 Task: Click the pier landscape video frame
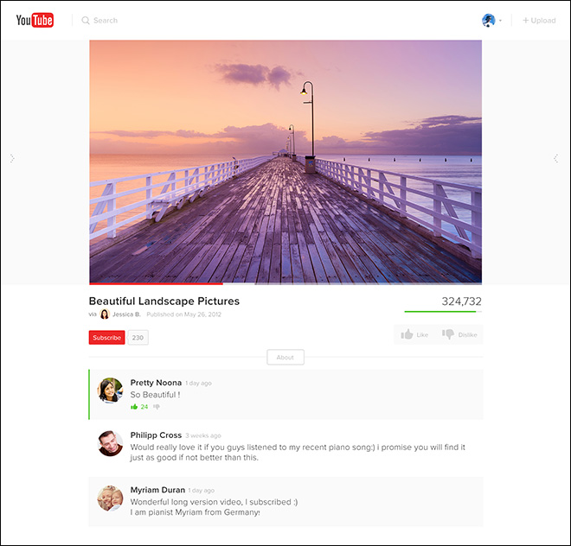tap(285, 161)
